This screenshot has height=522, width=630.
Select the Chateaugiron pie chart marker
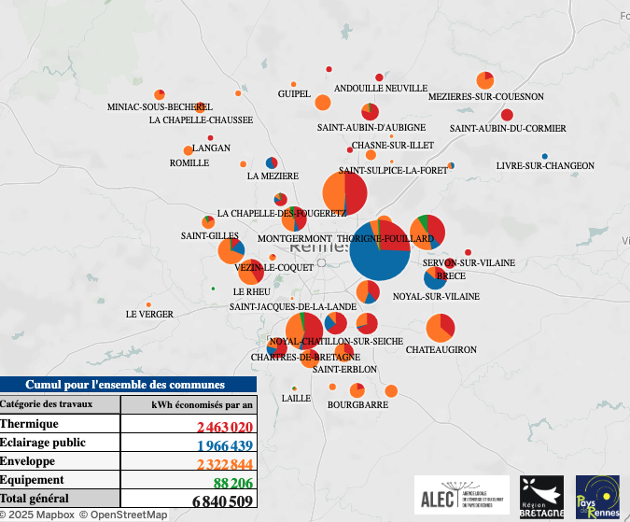coord(440,328)
